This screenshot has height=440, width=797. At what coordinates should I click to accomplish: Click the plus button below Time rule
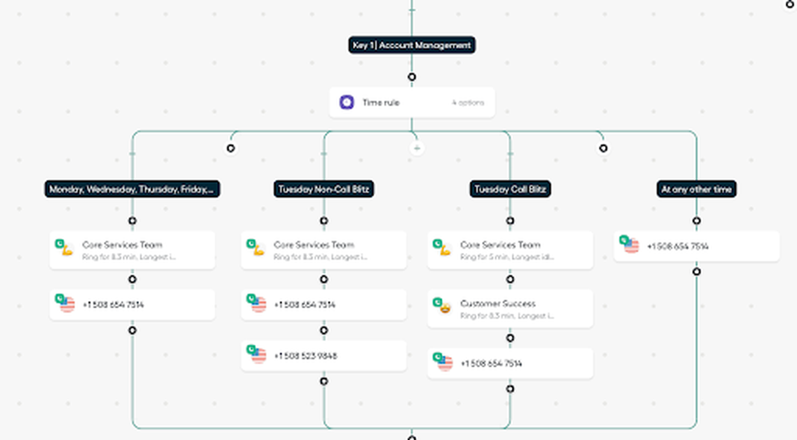pyautogui.click(x=417, y=148)
